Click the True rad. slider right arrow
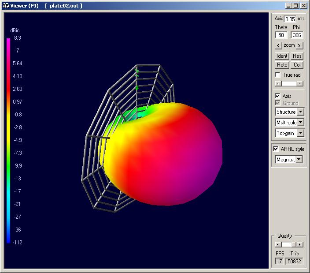 click(x=300, y=83)
